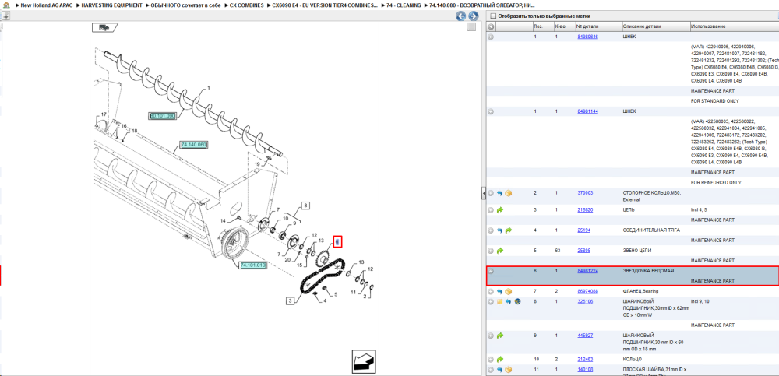Open the 74.140.080 breadcrumb entry
This screenshot has height=376, width=779.
point(482,5)
